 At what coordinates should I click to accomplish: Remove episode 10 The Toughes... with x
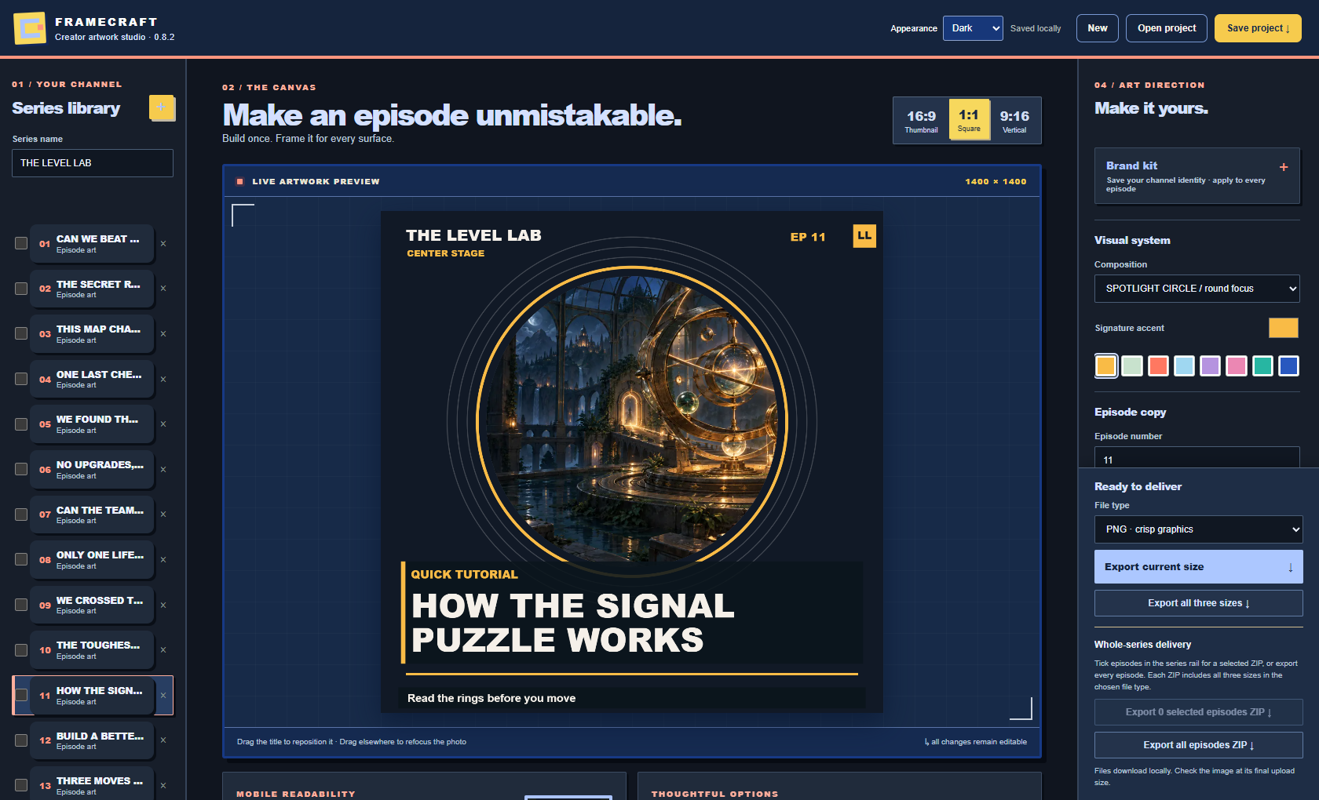(x=163, y=650)
